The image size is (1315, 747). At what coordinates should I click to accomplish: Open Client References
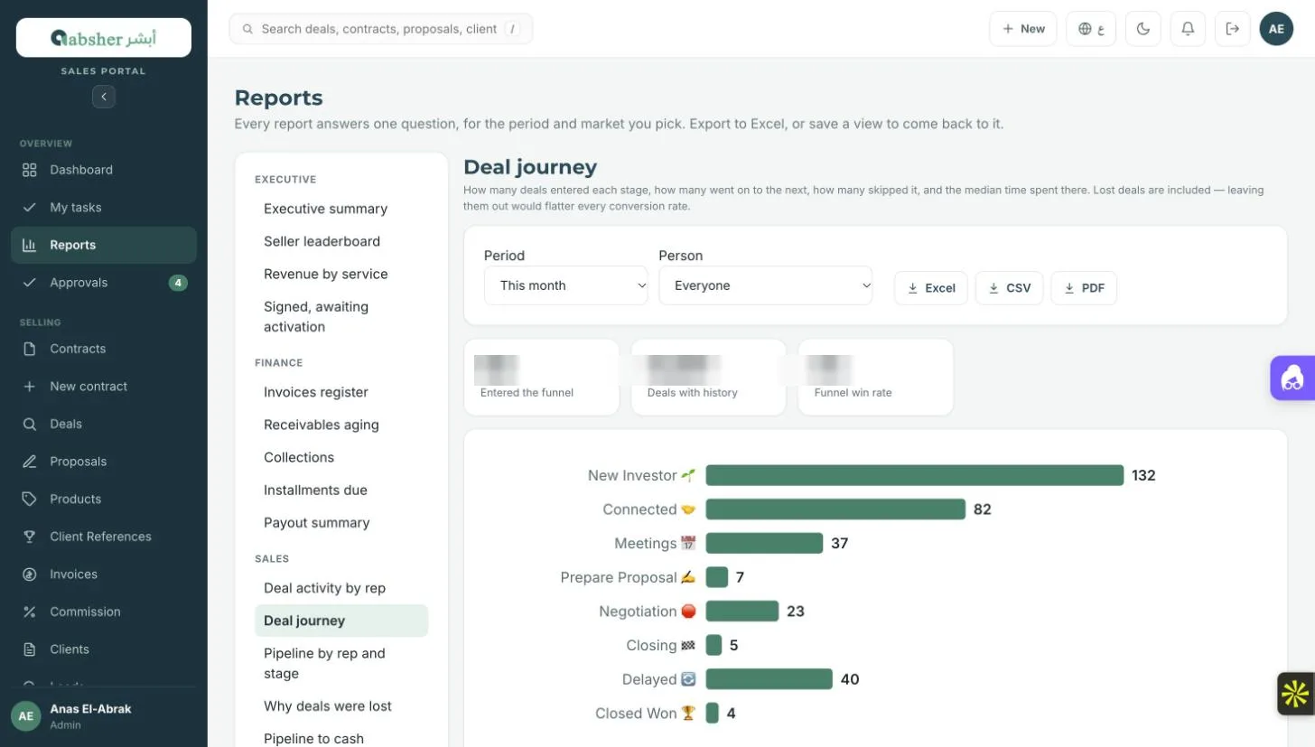(x=104, y=537)
